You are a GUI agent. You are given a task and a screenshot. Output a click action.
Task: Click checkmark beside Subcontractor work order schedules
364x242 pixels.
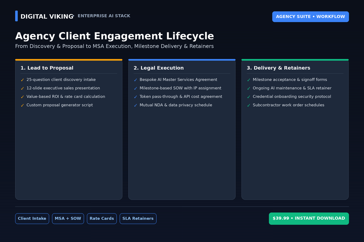tap(249, 106)
